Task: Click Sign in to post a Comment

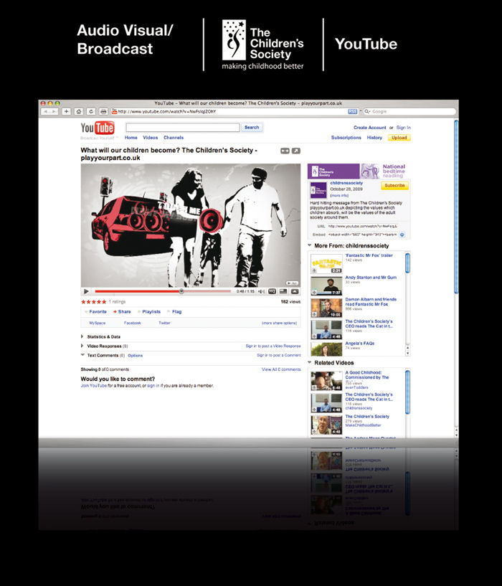Action: click(x=278, y=356)
